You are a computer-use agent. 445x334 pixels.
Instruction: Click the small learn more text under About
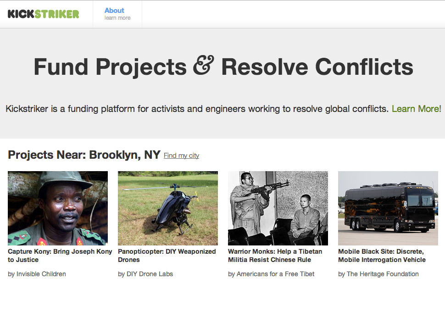pyautogui.click(x=117, y=18)
